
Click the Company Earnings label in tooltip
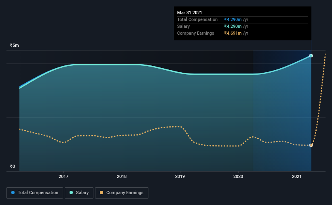(196, 33)
